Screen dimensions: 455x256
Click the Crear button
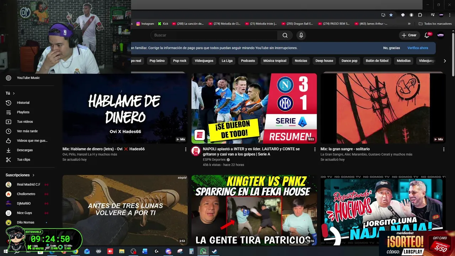(x=409, y=35)
